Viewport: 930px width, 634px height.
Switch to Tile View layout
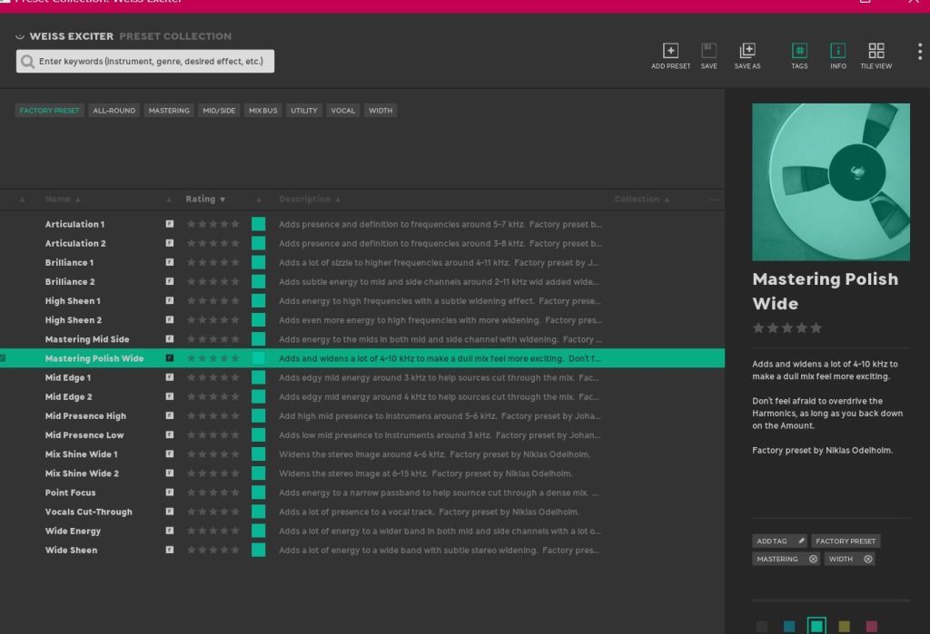point(876,51)
